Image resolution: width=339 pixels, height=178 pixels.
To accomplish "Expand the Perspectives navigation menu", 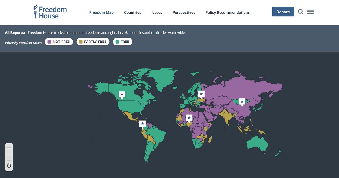I will (184, 12).
